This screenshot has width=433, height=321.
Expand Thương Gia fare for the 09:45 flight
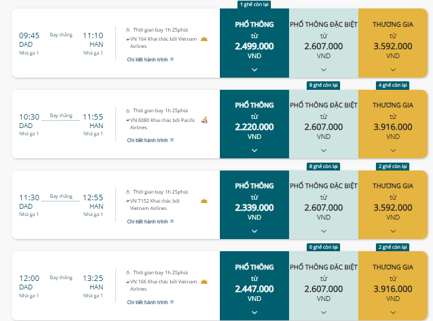pyautogui.click(x=393, y=70)
